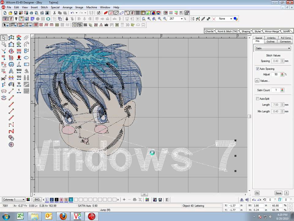The image size is (294, 221).
Task: Click the Mirror horizontal icon
Action: (x=242, y=200)
